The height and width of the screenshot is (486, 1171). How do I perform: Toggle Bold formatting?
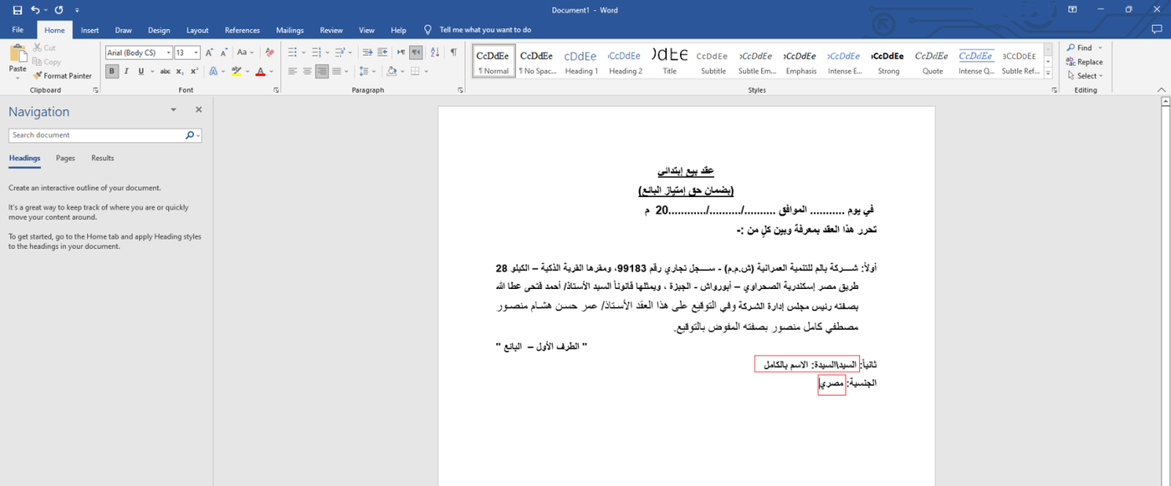(112, 72)
